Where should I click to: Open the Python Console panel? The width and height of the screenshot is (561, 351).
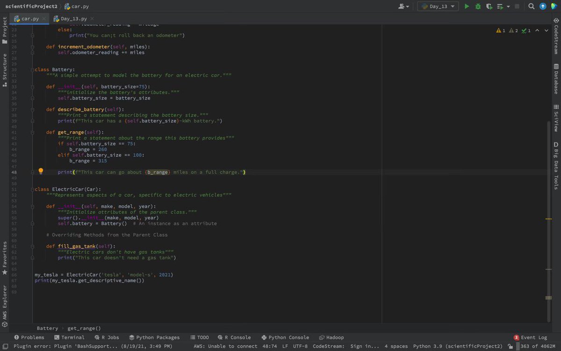click(x=285, y=337)
